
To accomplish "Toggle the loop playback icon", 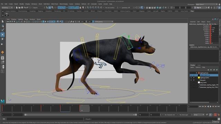I will coord(207,115).
